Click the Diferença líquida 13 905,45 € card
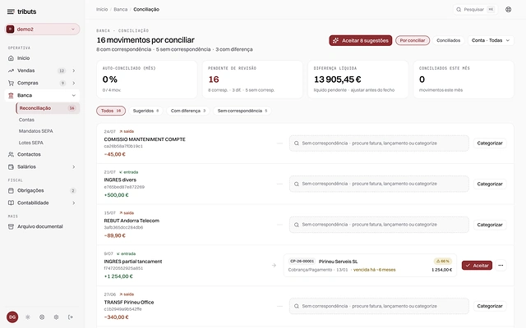This screenshot has height=328, width=526. click(358, 80)
